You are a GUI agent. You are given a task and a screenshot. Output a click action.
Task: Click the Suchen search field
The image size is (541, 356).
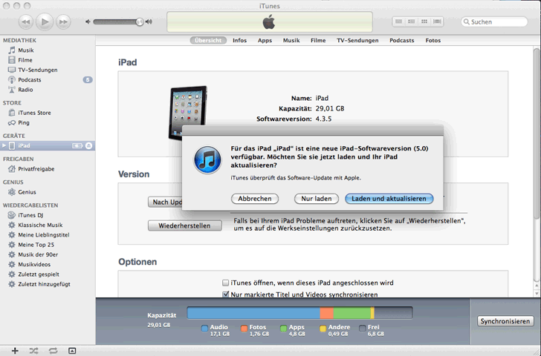coord(494,22)
